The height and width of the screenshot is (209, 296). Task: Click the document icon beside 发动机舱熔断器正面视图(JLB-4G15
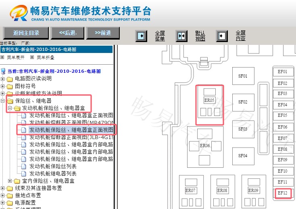[24, 137]
